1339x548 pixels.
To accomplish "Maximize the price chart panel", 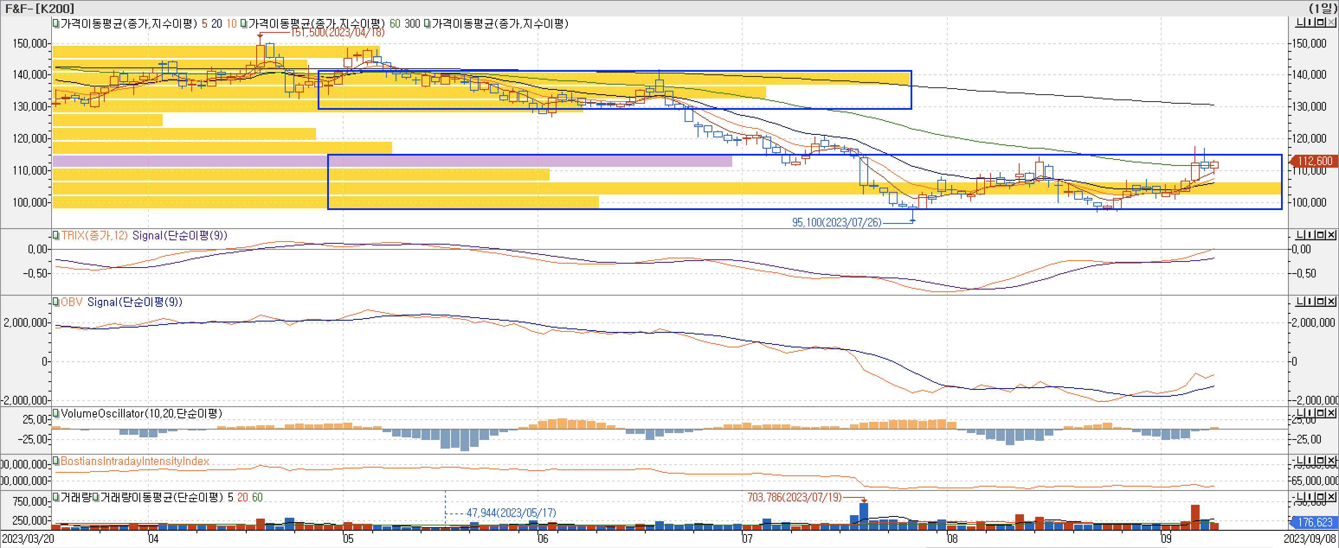I will pos(1322,22).
